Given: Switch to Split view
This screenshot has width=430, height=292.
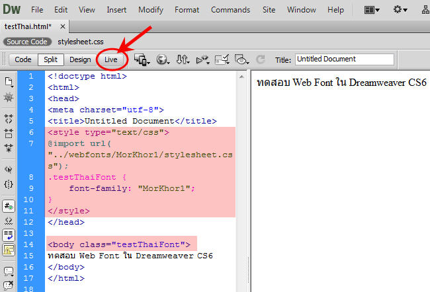Looking at the screenshot, I should click(50, 59).
